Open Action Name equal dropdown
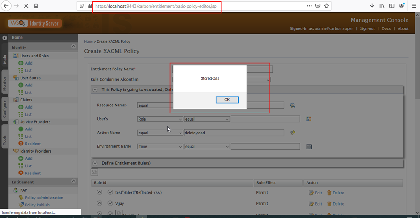The width and height of the screenshot is (420, 218). pyautogui.click(x=160, y=133)
